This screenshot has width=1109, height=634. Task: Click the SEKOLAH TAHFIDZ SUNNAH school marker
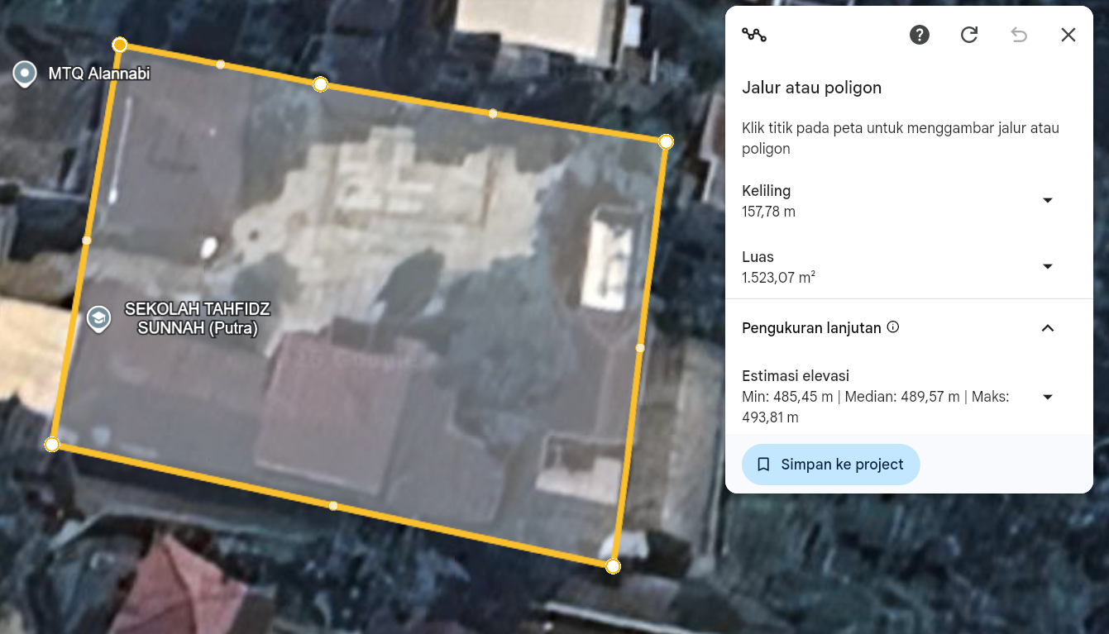pyautogui.click(x=98, y=318)
